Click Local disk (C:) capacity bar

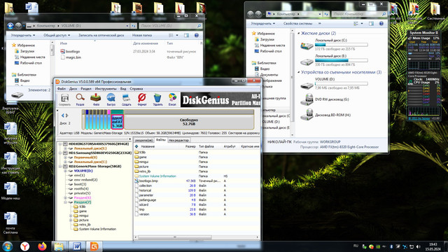click(x=342, y=45)
